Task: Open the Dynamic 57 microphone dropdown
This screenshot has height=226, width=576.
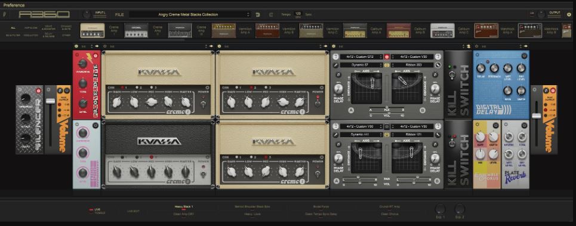Action: click(x=361, y=65)
